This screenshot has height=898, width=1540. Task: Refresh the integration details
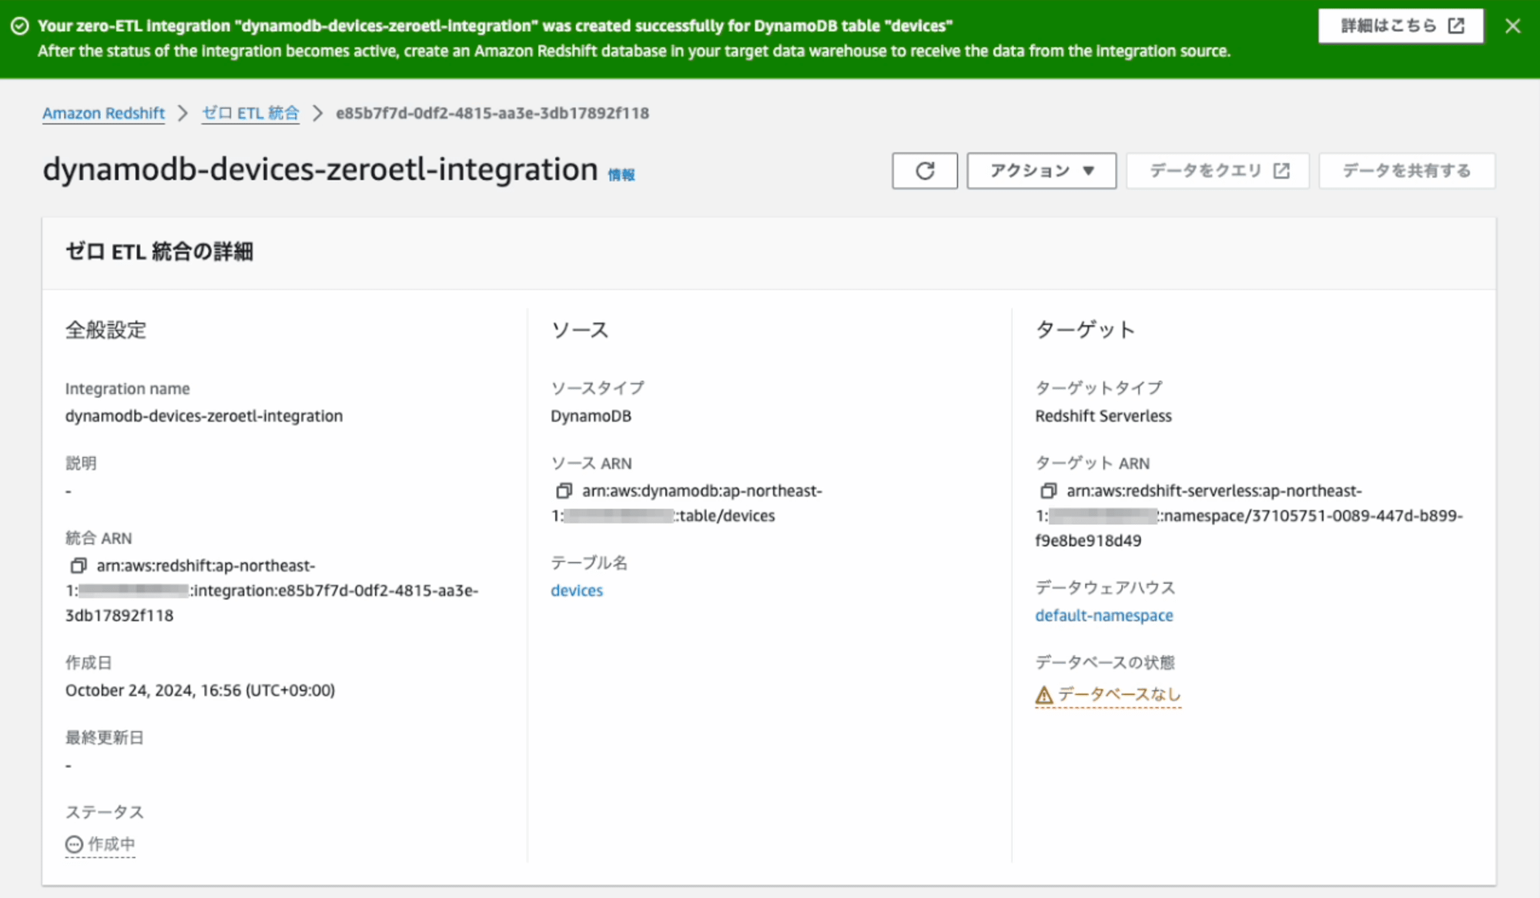[925, 171]
